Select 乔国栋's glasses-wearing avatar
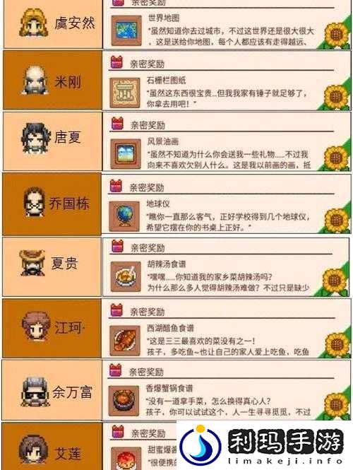 tap(35, 202)
